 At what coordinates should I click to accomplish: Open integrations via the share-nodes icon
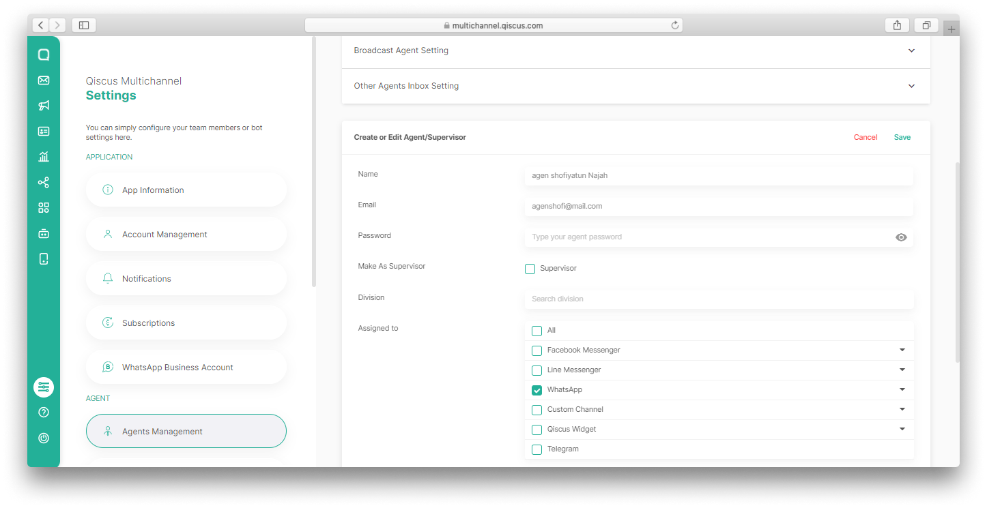click(44, 182)
